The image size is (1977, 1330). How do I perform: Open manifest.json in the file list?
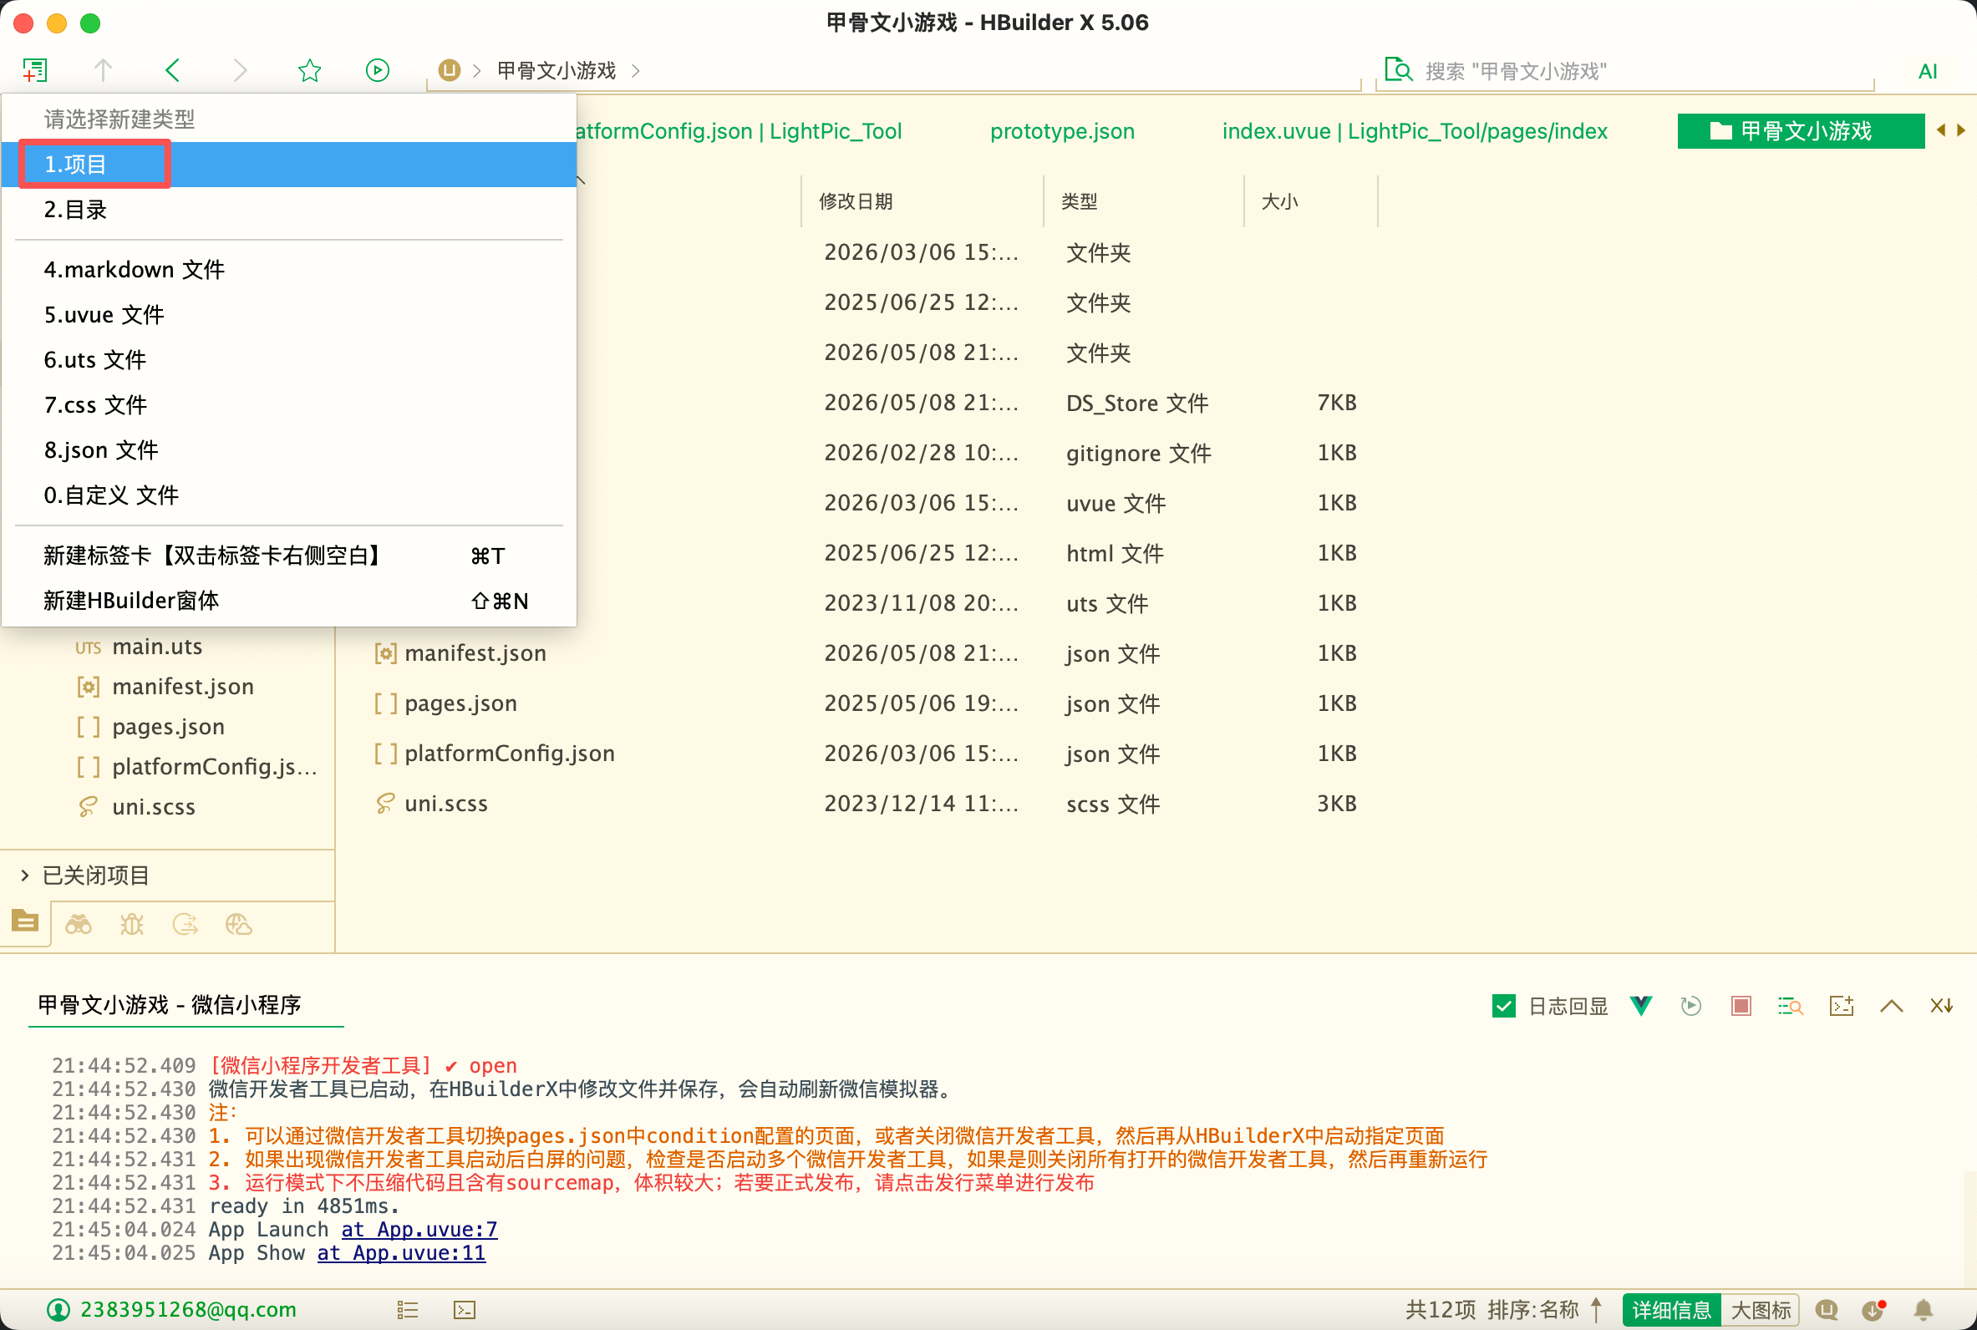(x=475, y=653)
